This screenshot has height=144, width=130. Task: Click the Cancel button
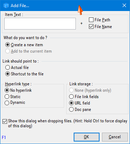[115, 137]
